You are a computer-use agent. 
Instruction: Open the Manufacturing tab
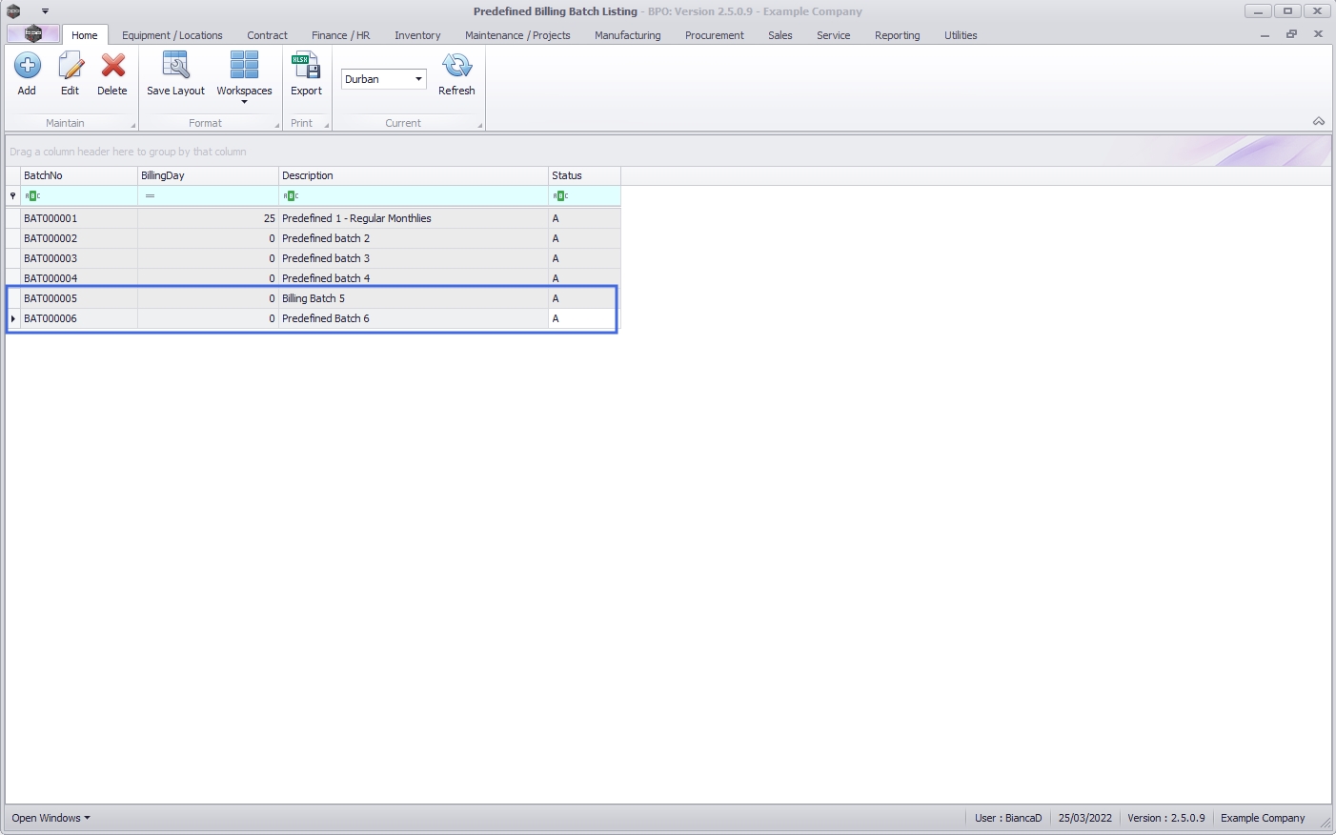click(x=627, y=35)
